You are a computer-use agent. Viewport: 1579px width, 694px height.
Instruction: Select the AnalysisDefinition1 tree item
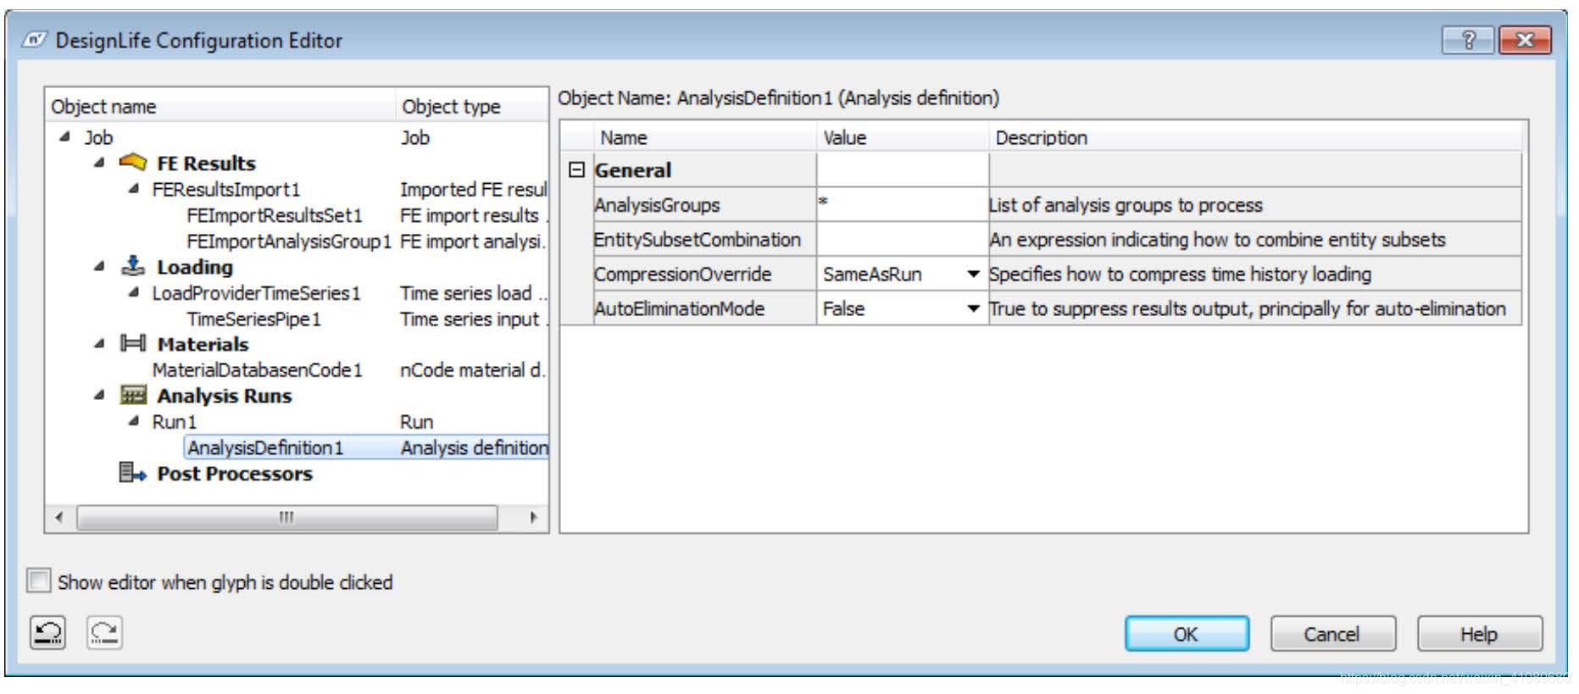[265, 447]
